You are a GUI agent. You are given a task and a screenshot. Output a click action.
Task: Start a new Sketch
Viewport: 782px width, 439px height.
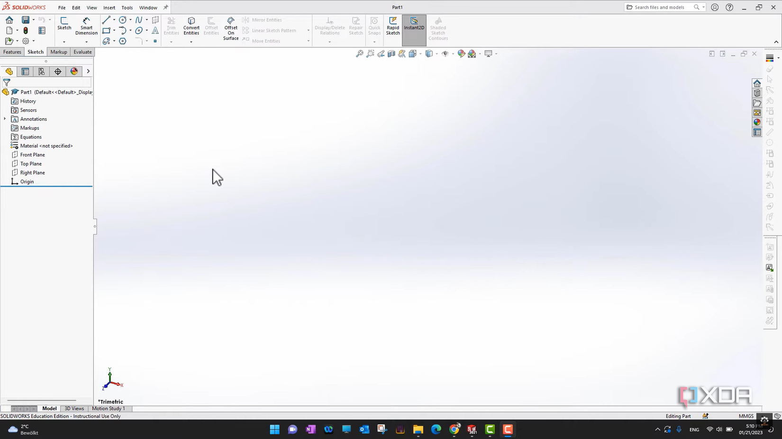click(x=64, y=24)
